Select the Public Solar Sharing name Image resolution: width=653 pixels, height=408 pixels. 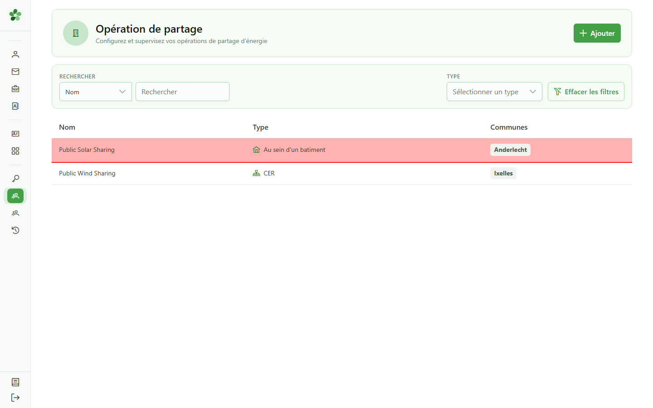[87, 150]
